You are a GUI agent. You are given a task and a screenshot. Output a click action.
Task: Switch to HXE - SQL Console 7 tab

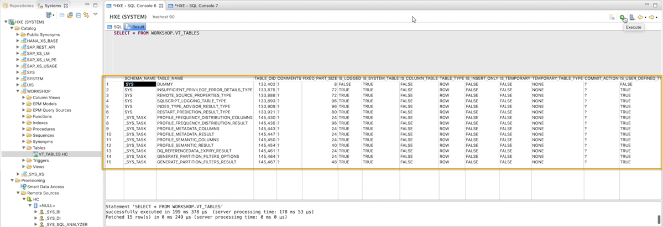click(193, 6)
